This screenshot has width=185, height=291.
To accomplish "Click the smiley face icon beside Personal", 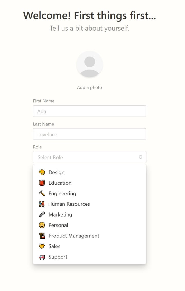I will tap(42, 225).
